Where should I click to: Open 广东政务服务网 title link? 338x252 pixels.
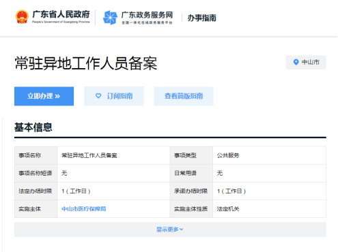[x=147, y=15]
